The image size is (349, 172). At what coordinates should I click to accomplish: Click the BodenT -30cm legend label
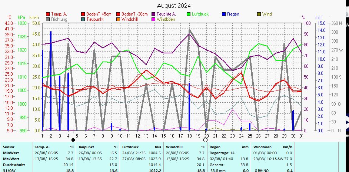134,14
